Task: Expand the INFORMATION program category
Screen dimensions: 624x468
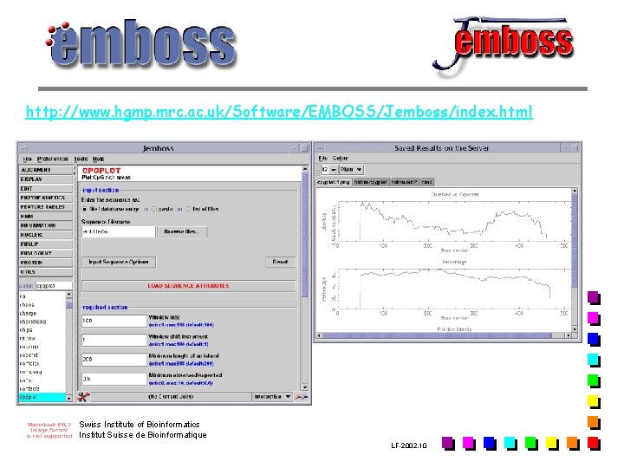Action: pyautogui.click(x=46, y=225)
